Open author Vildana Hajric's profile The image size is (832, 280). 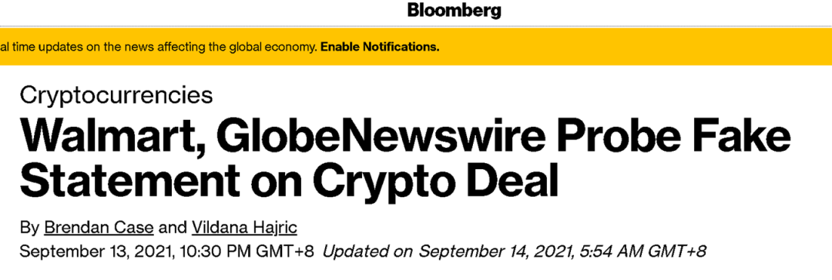pos(244,228)
